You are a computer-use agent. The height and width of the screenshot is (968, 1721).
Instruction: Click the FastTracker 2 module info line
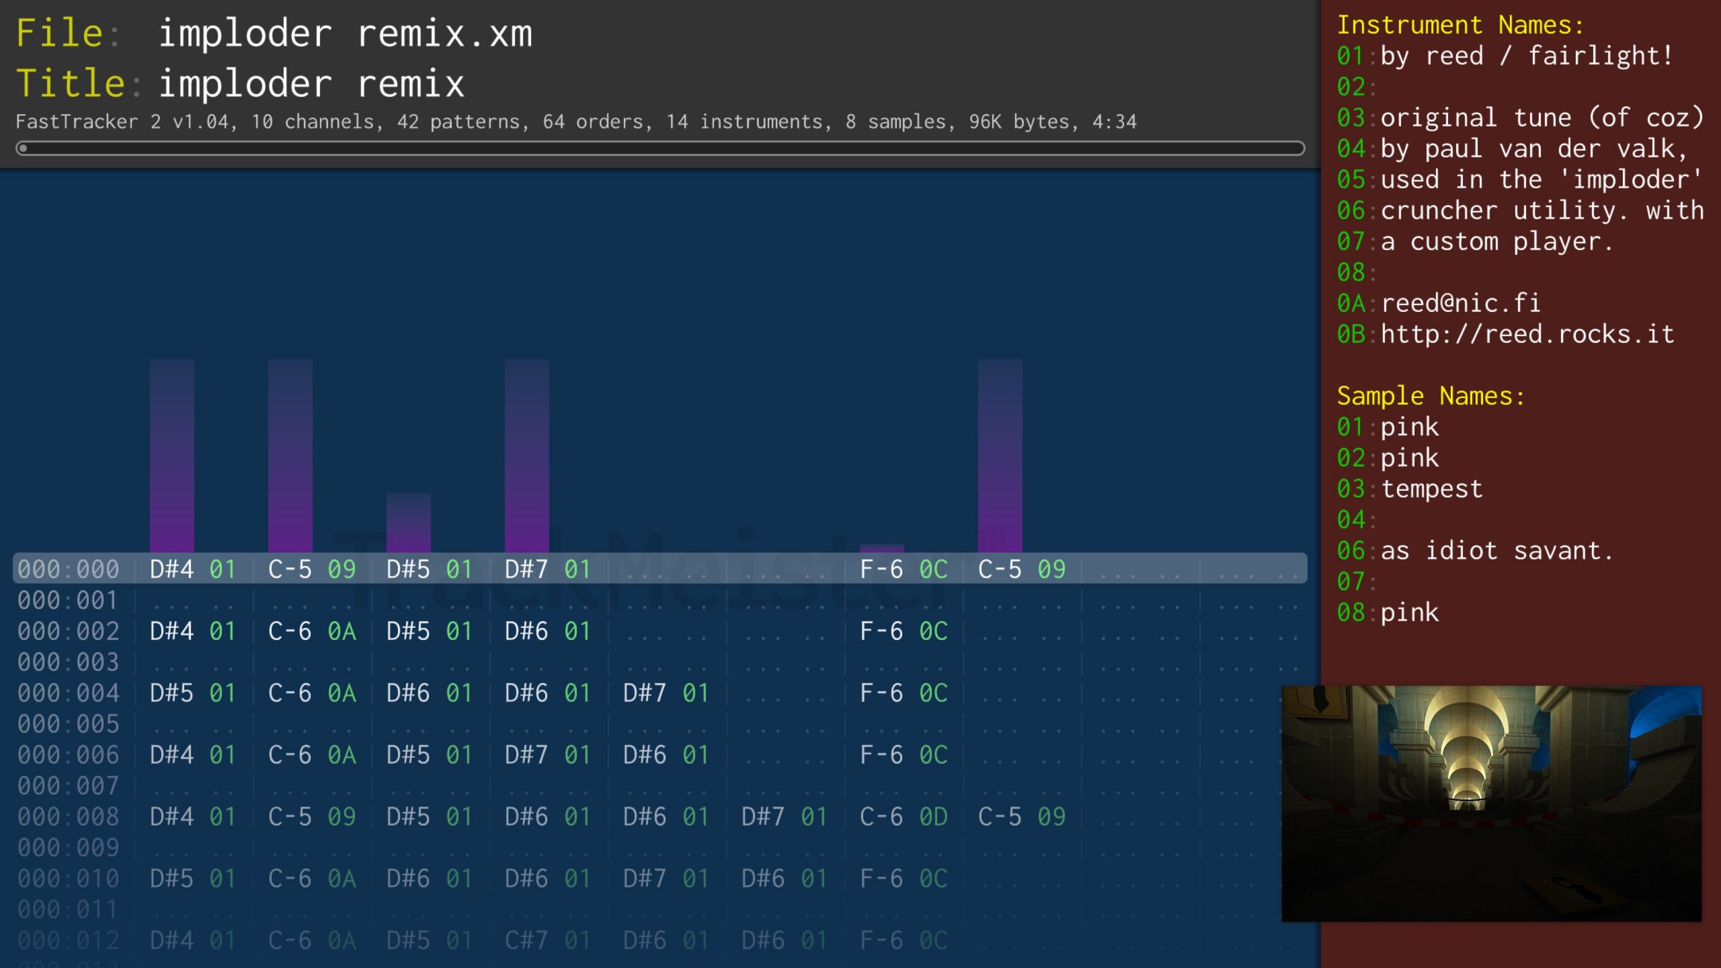575,122
